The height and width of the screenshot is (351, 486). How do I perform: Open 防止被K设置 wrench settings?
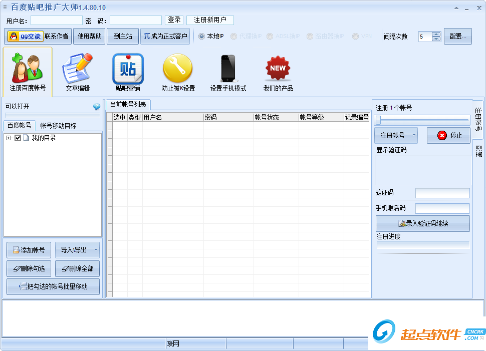[x=177, y=70]
